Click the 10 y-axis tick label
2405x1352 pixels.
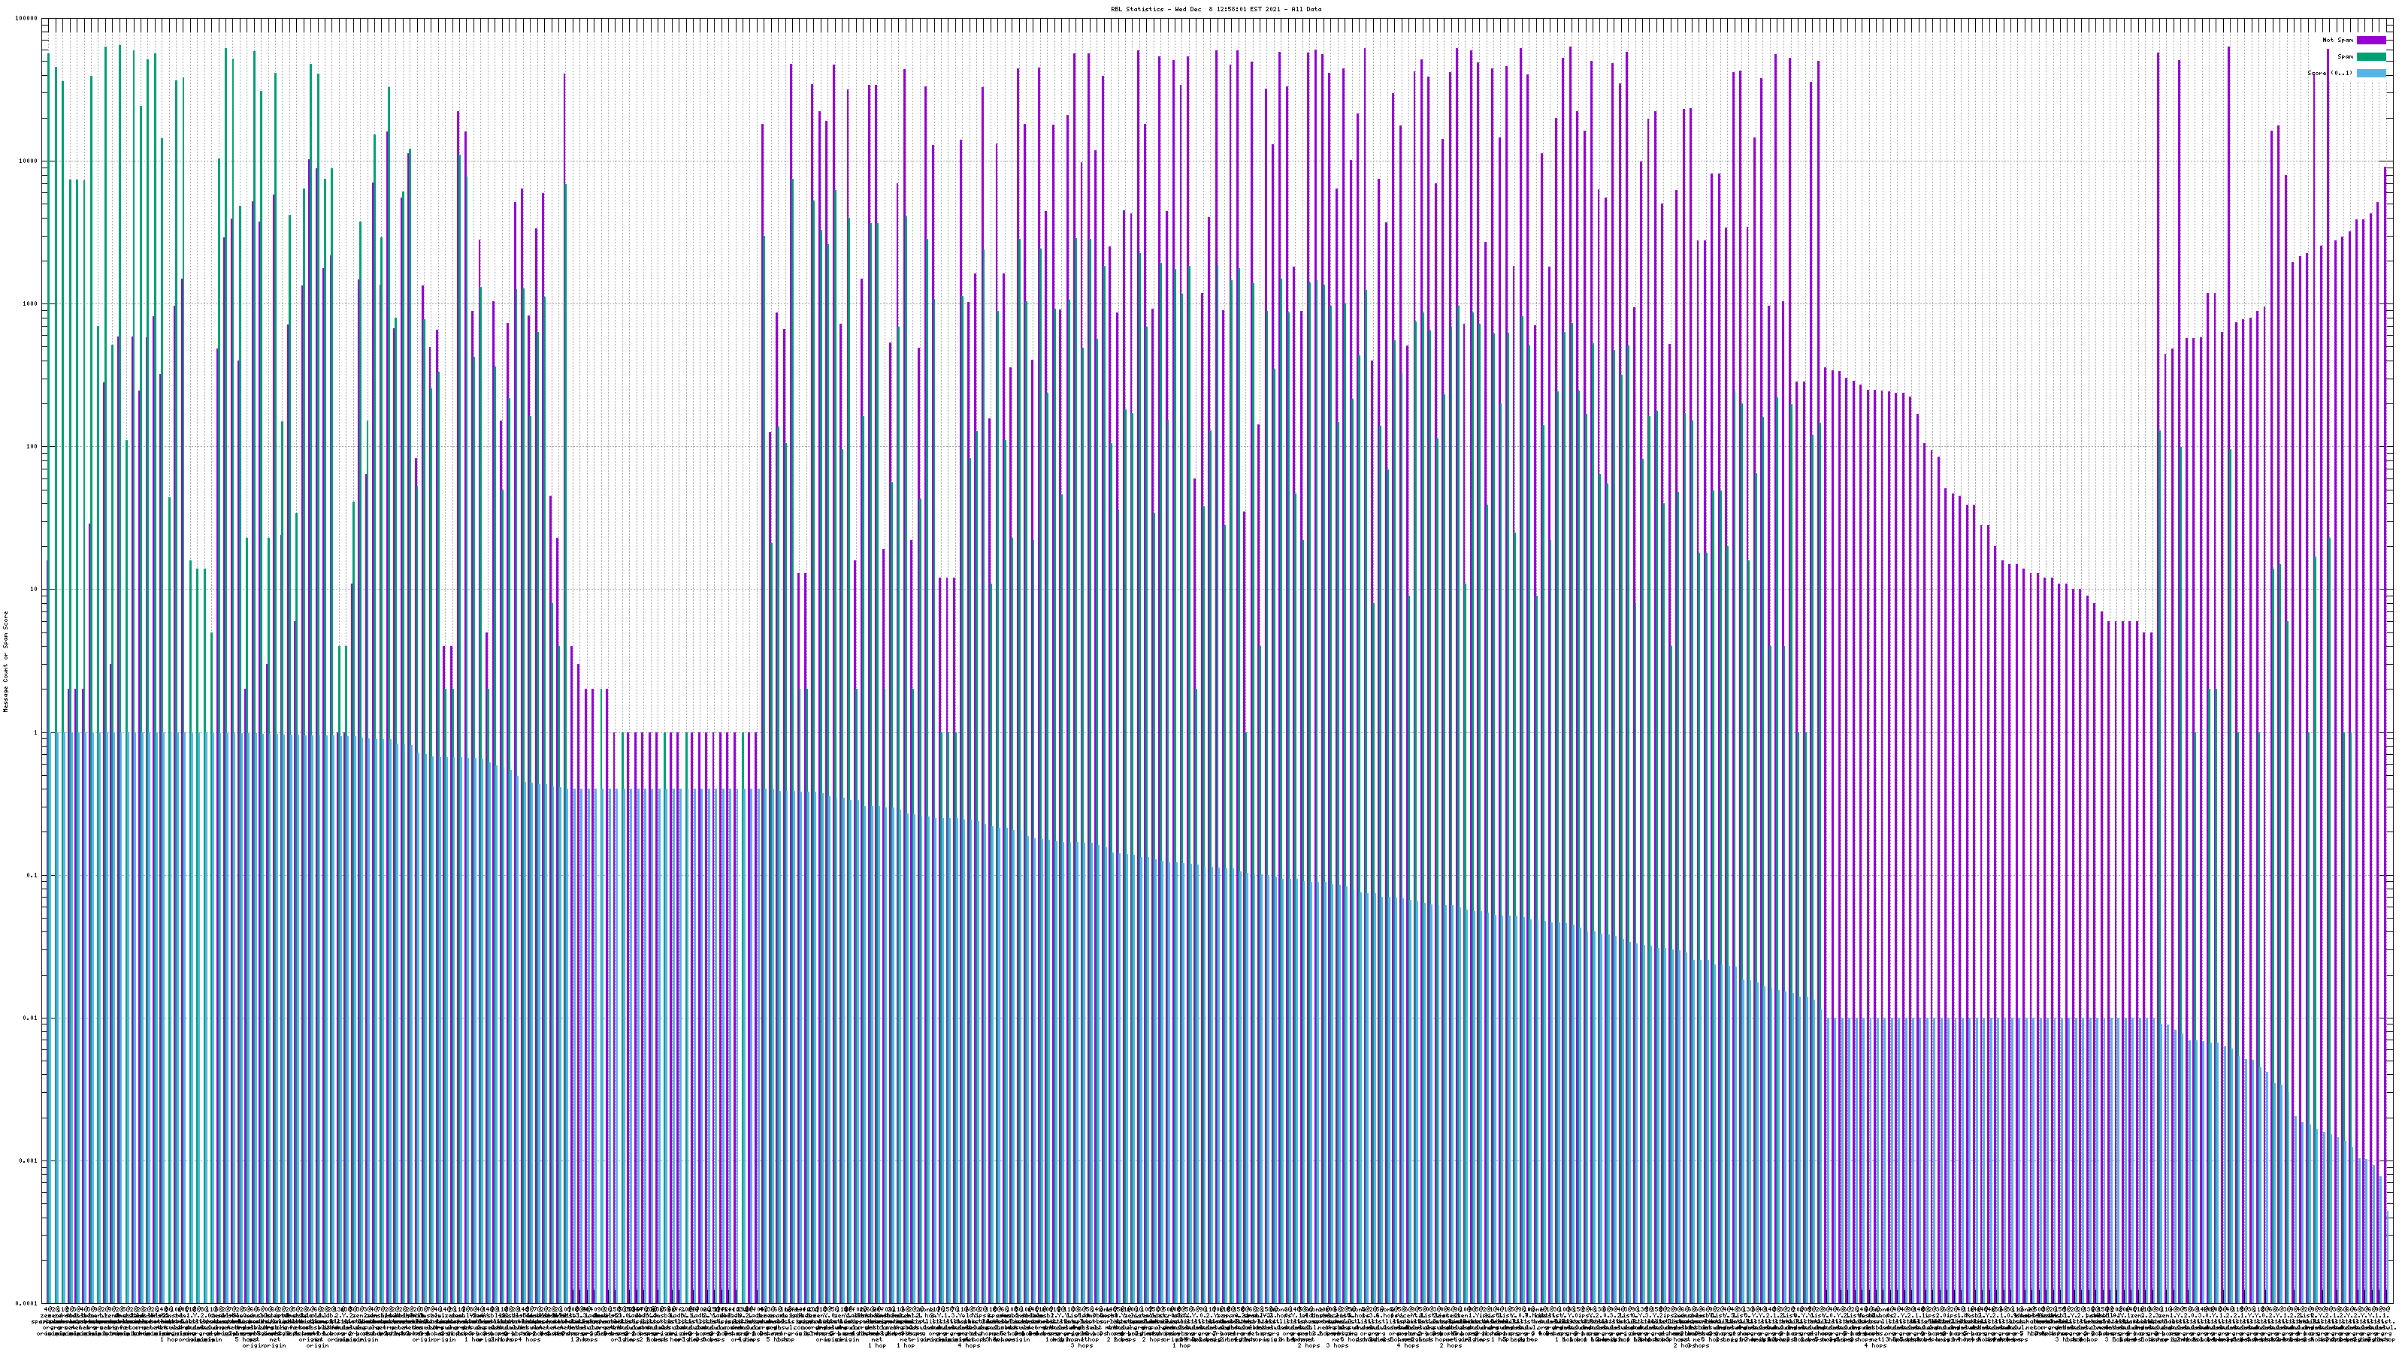tap(35, 589)
